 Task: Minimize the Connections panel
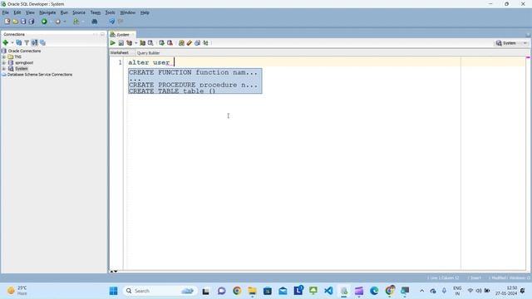(102, 34)
